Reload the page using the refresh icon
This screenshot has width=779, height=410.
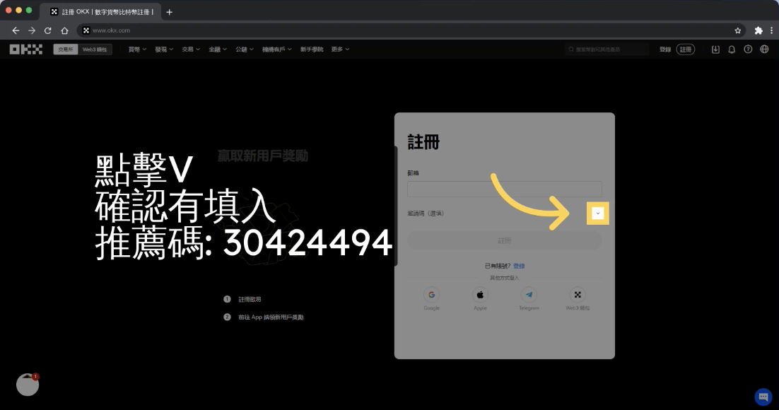click(47, 30)
